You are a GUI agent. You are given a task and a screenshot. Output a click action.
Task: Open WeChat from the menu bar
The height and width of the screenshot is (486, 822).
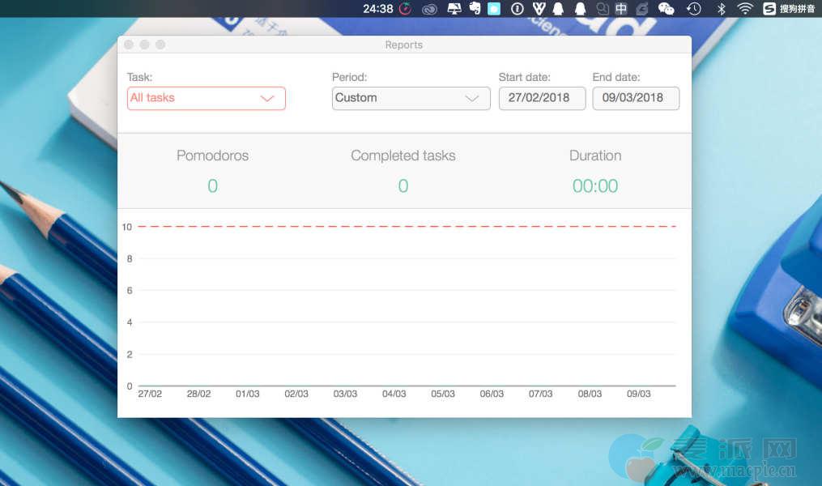pos(666,9)
